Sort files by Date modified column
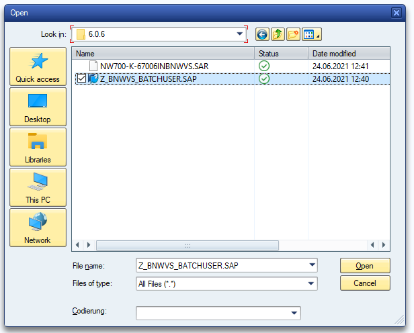Screen dimensions: 414x333 point(348,53)
